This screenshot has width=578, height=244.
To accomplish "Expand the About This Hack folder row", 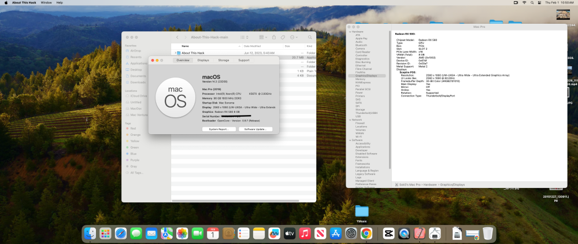I will (176, 53).
